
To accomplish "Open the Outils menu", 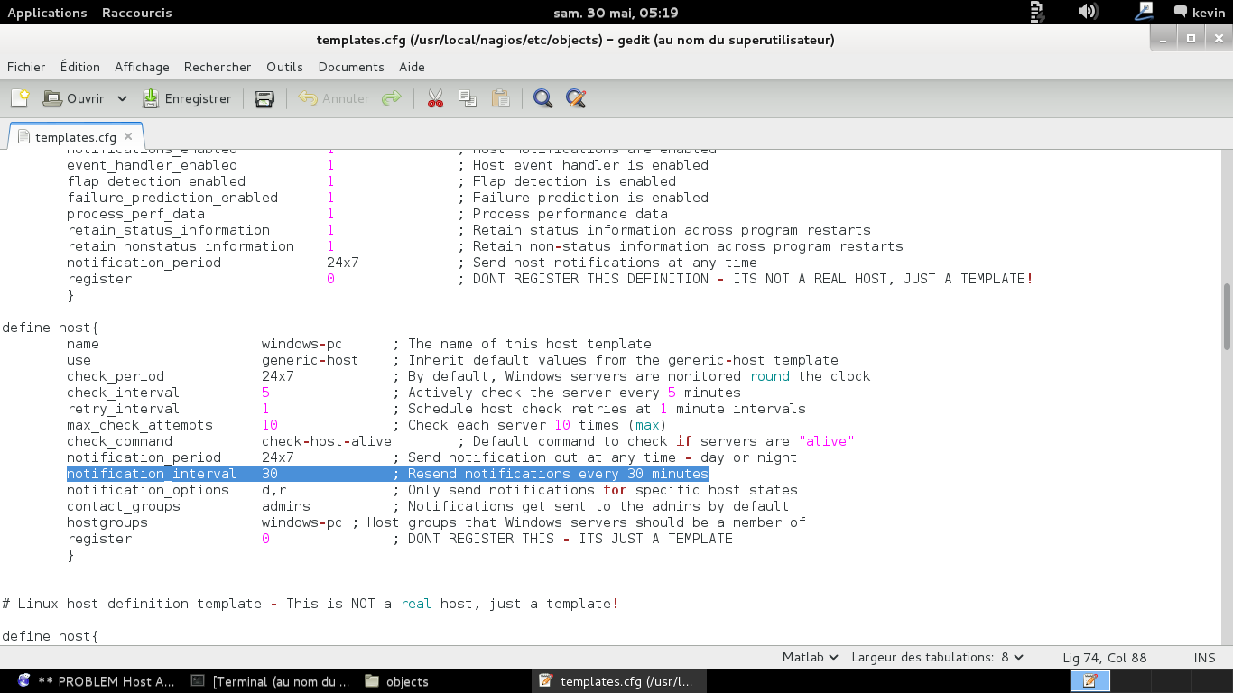I will (x=284, y=67).
